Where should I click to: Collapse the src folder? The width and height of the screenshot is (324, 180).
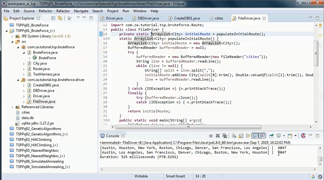click(12, 42)
